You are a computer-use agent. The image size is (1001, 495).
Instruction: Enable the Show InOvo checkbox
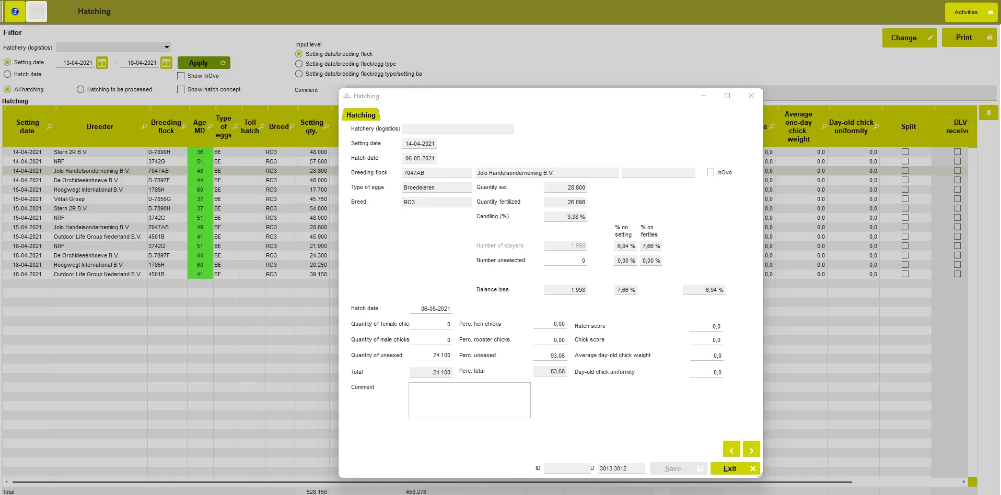tap(181, 76)
